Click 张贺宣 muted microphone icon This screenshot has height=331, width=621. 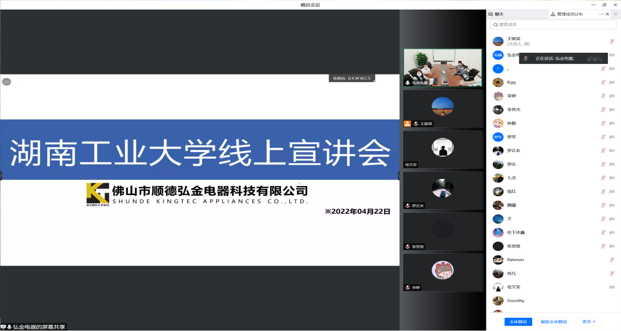tap(603, 246)
